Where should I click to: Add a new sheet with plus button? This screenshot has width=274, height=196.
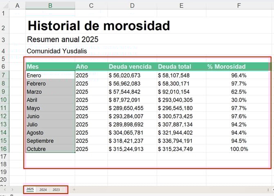coord(74,189)
